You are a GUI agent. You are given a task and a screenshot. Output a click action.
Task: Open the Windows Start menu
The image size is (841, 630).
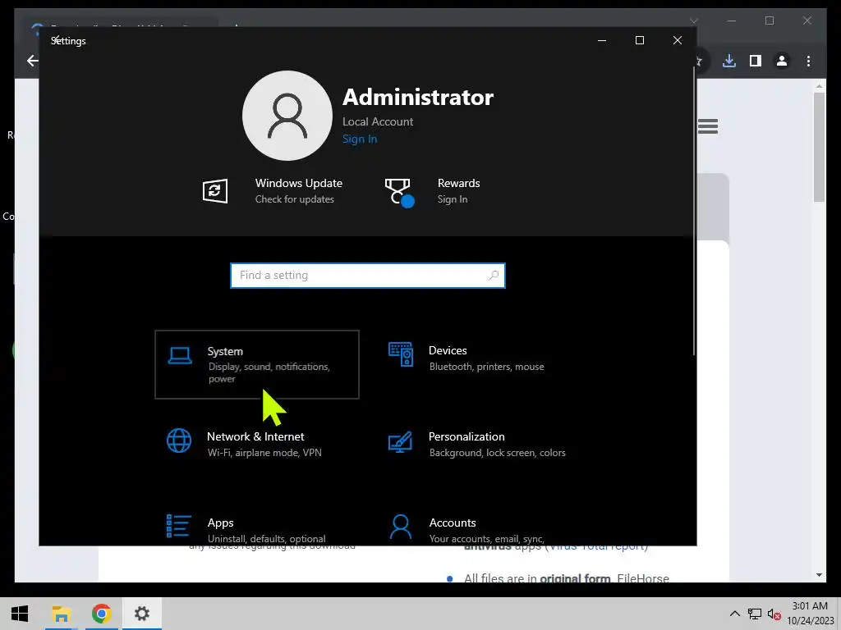click(x=20, y=614)
